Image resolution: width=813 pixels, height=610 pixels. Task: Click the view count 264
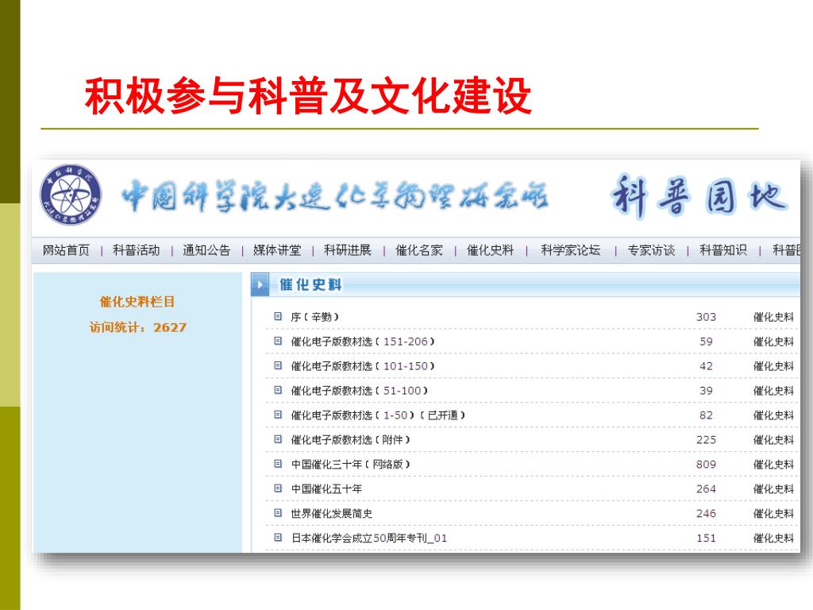(x=706, y=488)
